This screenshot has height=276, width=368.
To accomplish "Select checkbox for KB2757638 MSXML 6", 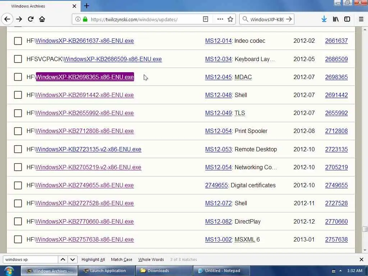I will (x=18, y=239).
